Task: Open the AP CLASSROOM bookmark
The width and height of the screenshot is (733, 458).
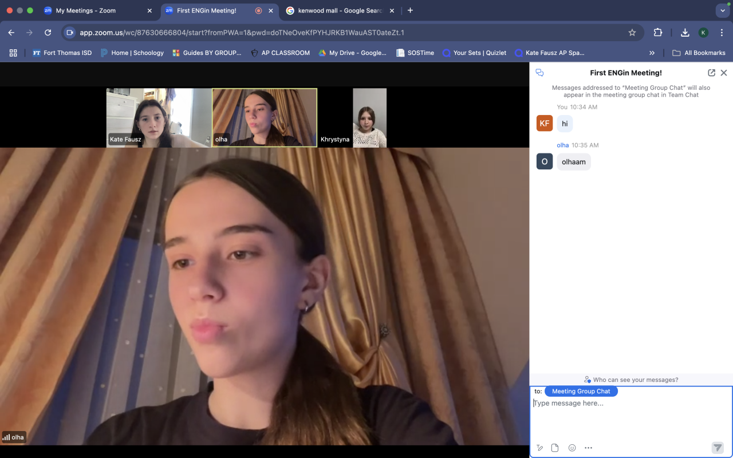Action: (280, 53)
